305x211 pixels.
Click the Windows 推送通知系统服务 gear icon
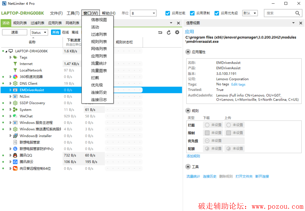coord(15,129)
